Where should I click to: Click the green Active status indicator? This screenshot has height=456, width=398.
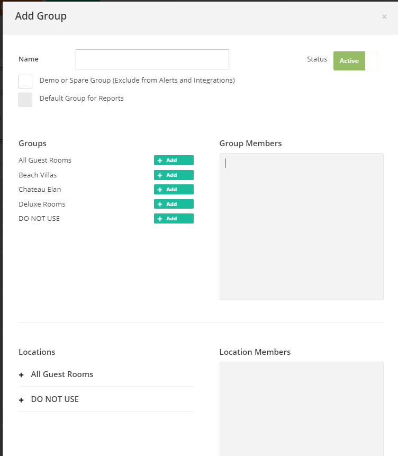pyautogui.click(x=349, y=61)
